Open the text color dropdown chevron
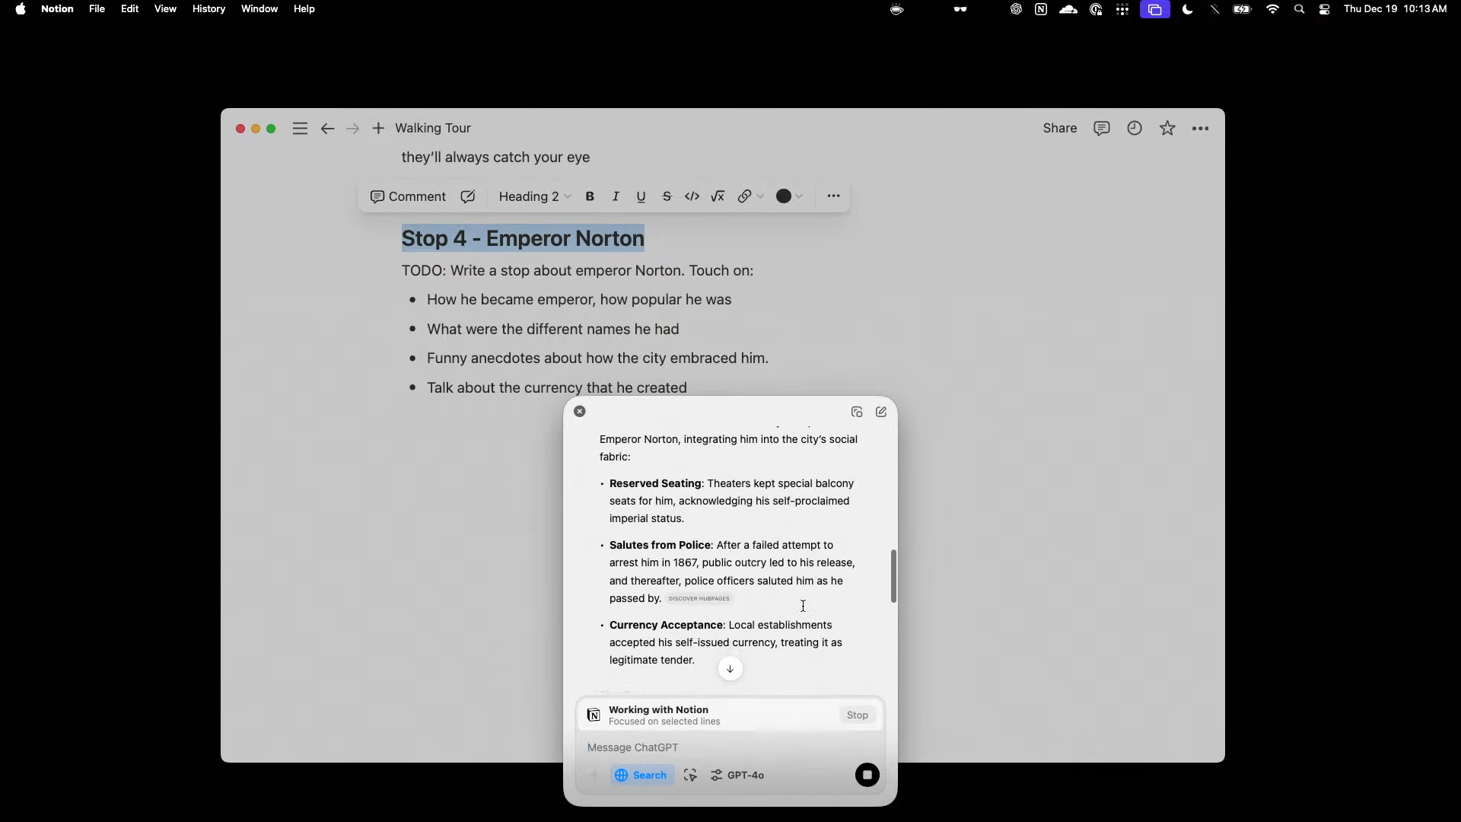The image size is (1461, 822). point(797,196)
